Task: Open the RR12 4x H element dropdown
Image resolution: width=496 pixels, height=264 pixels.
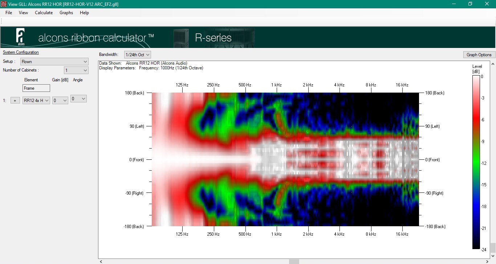Action: (x=36, y=101)
